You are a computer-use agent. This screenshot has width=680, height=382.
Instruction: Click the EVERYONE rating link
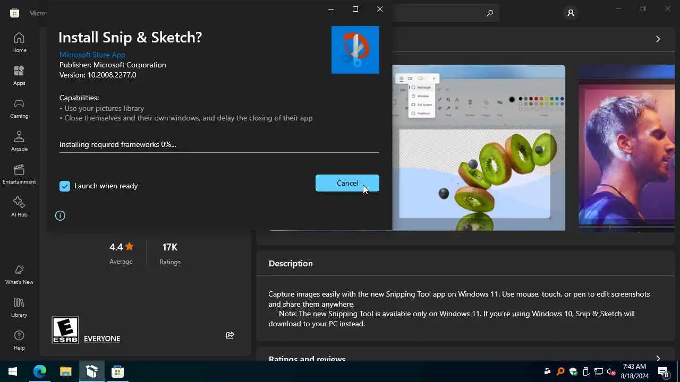point(102,338)
